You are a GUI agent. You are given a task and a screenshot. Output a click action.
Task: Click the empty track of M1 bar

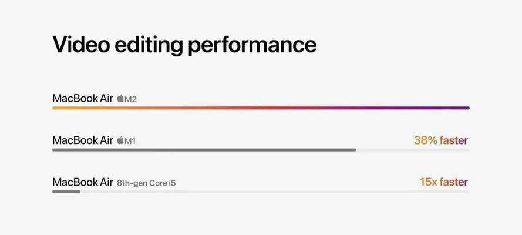point(413,150)
